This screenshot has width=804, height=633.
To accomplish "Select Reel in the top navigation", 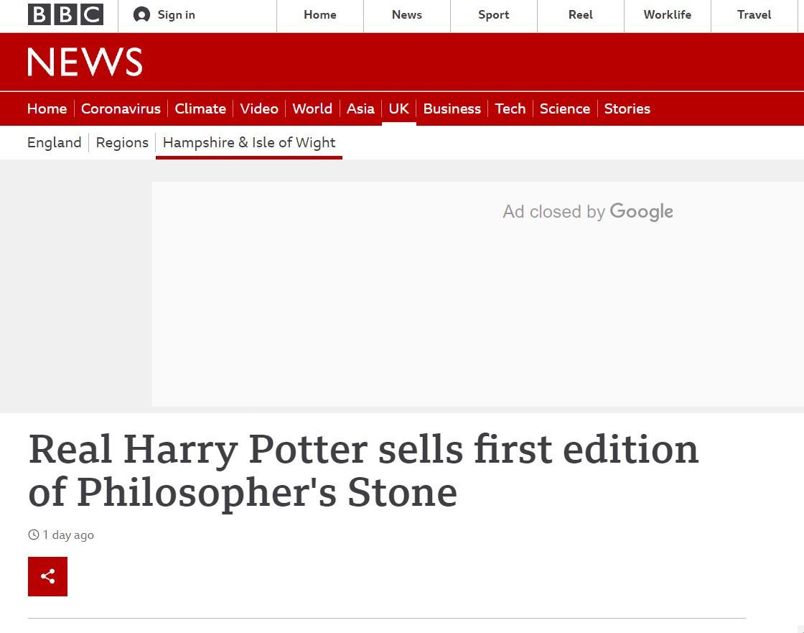I will pos(581,15).
